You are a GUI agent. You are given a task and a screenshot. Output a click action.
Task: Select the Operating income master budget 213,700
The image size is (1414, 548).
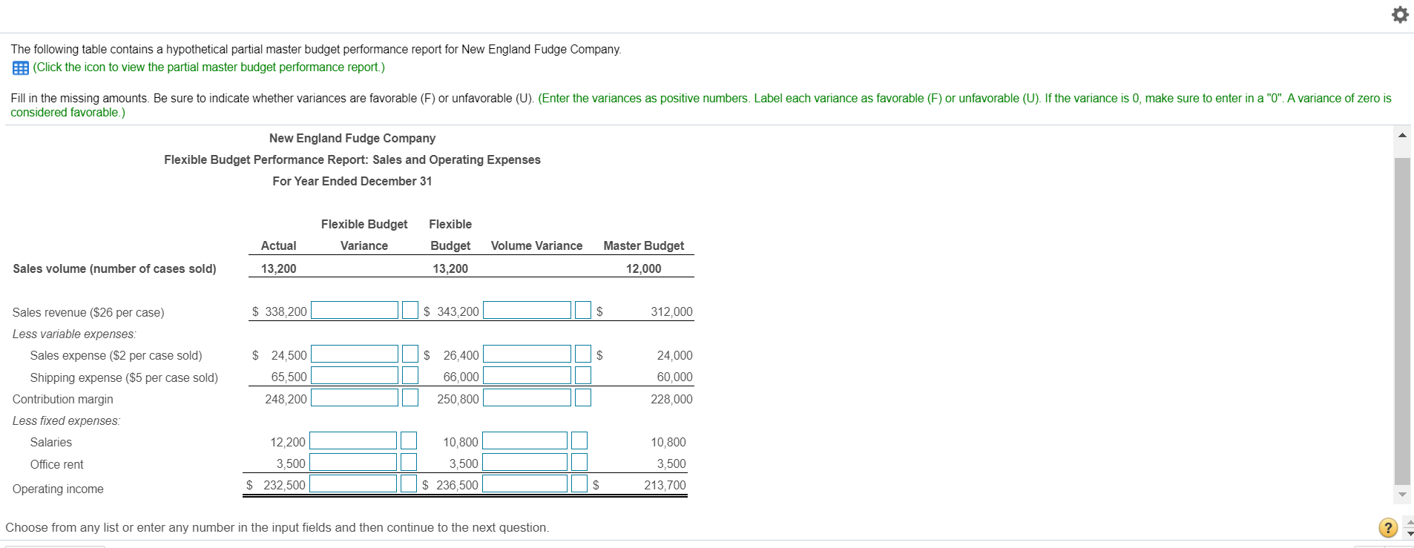(665, 485)
